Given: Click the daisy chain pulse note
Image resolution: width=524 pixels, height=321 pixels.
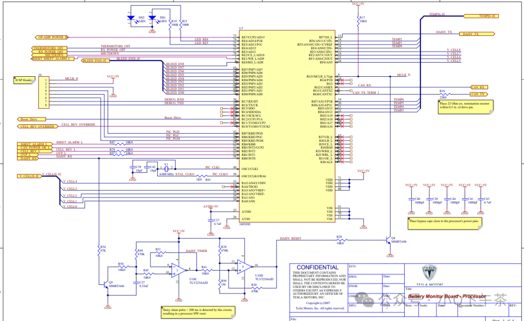Looking at the screenshot, I should coord(198,311).
